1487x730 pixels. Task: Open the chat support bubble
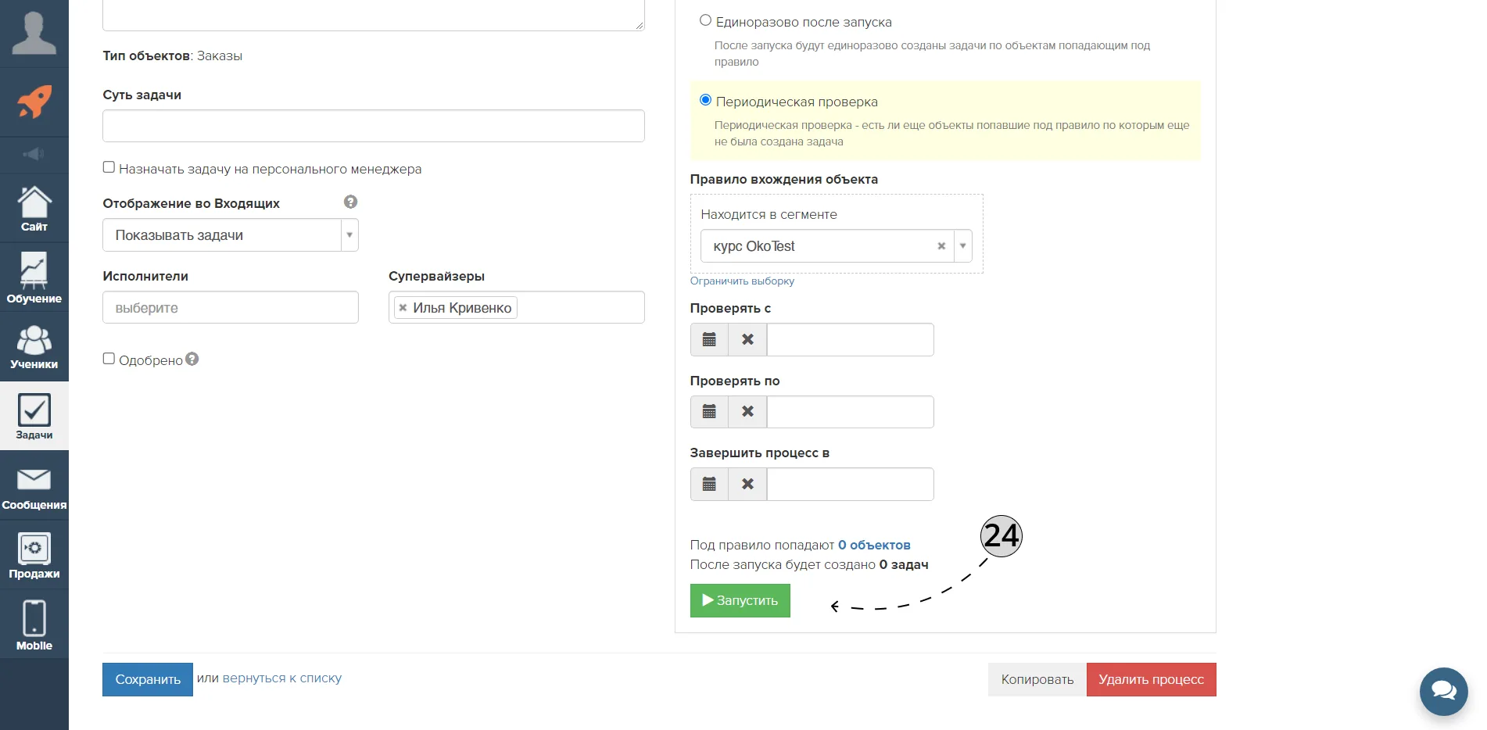(x=1443, y=691)
